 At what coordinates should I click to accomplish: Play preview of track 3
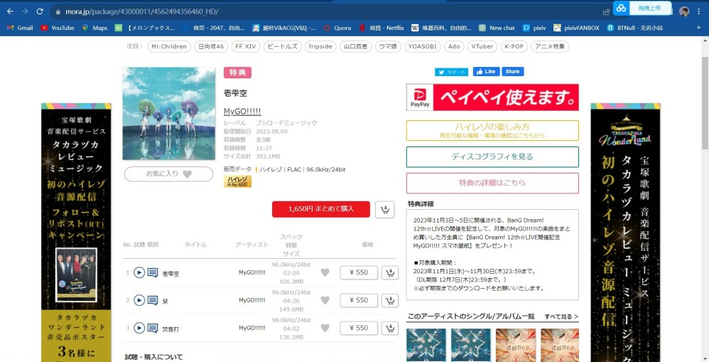[139, 328]
